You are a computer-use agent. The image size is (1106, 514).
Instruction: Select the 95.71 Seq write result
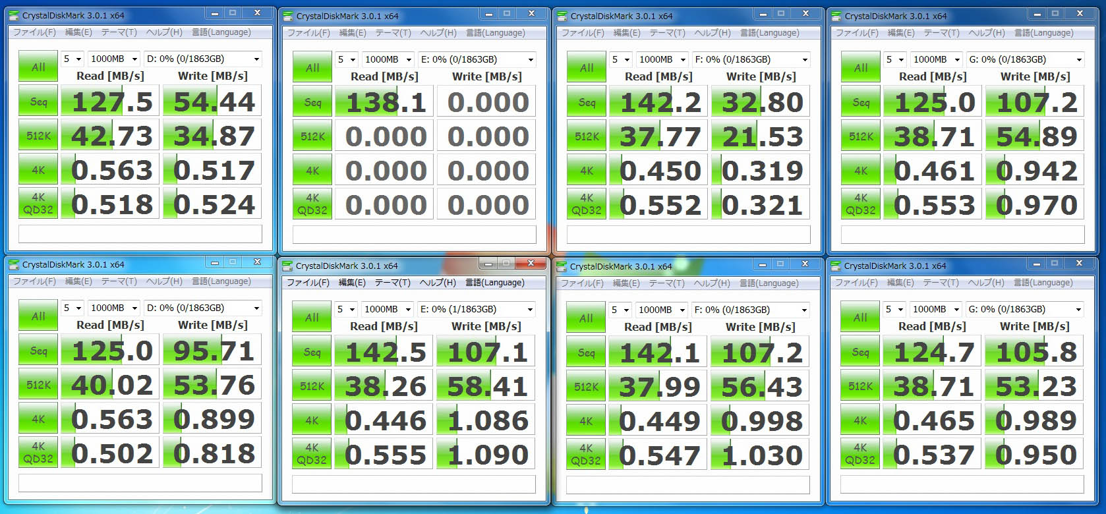[x=212, y=351]
